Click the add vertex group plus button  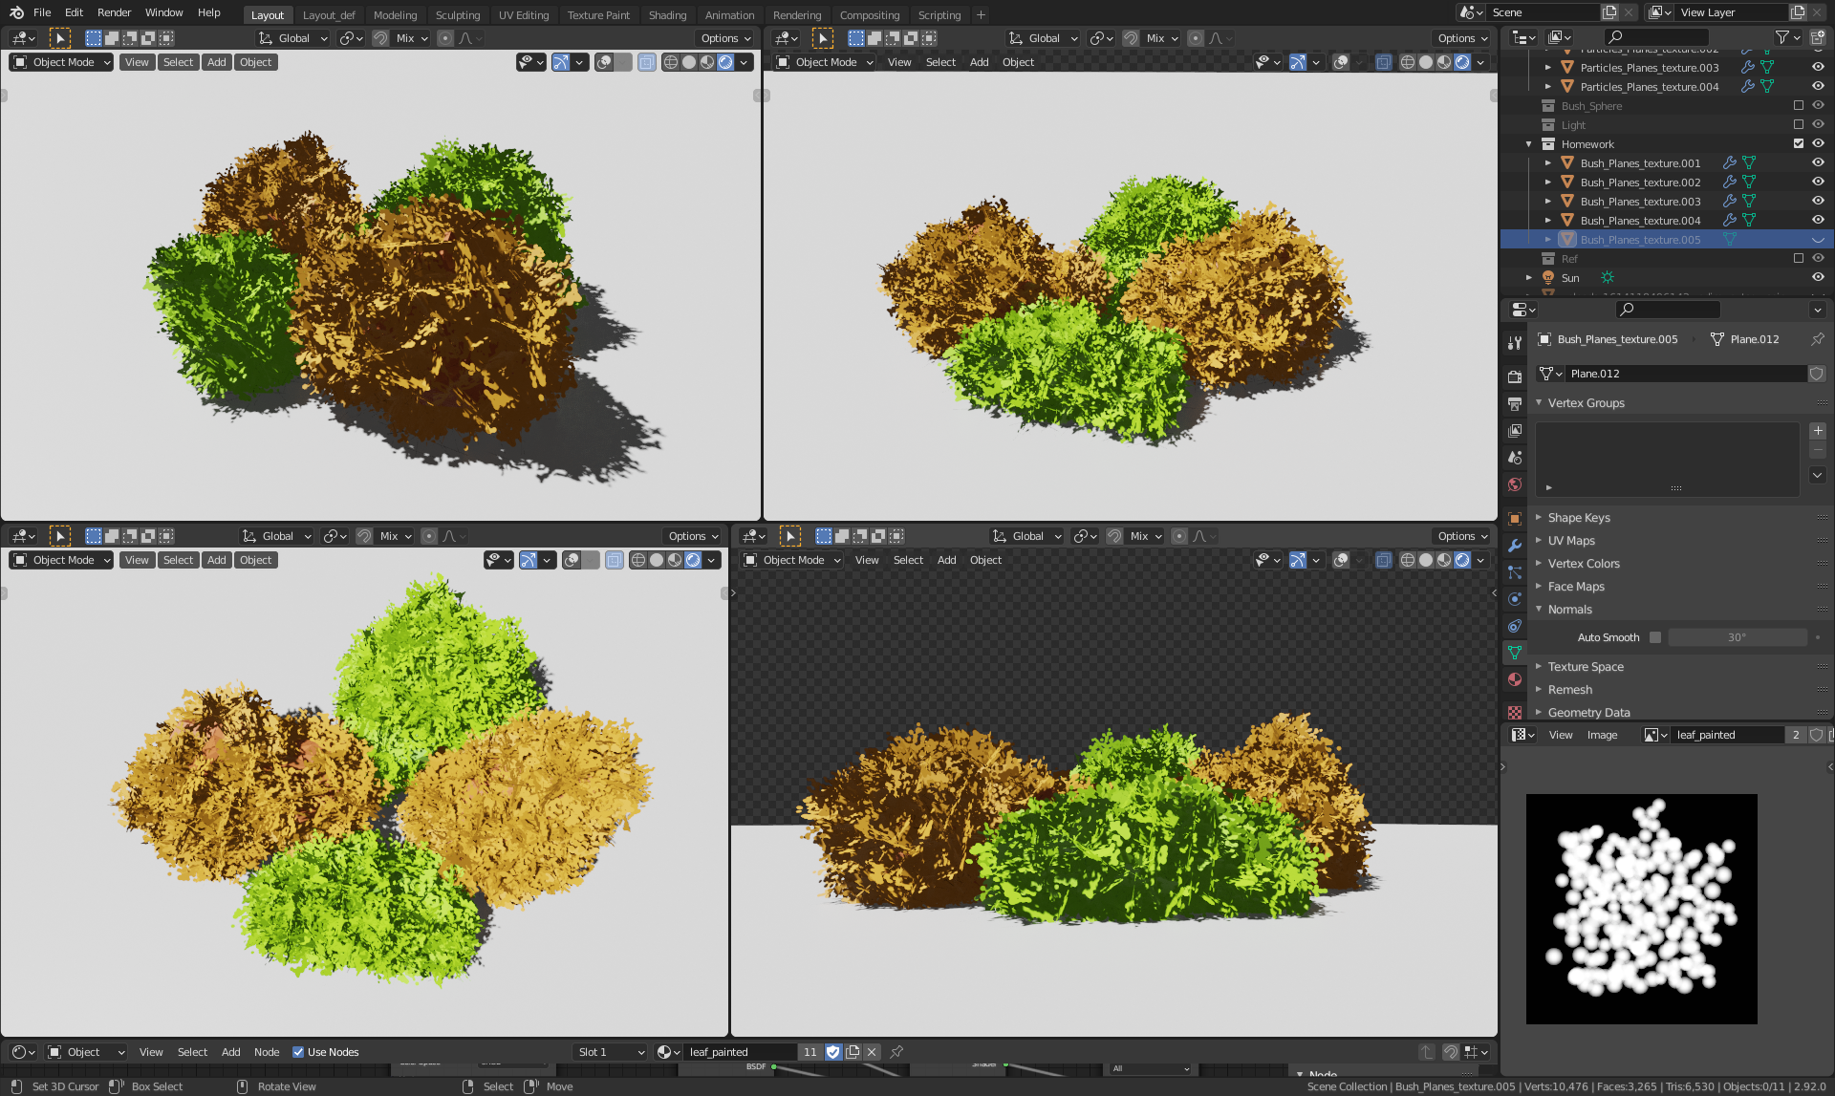click(x=1818, y=431)
